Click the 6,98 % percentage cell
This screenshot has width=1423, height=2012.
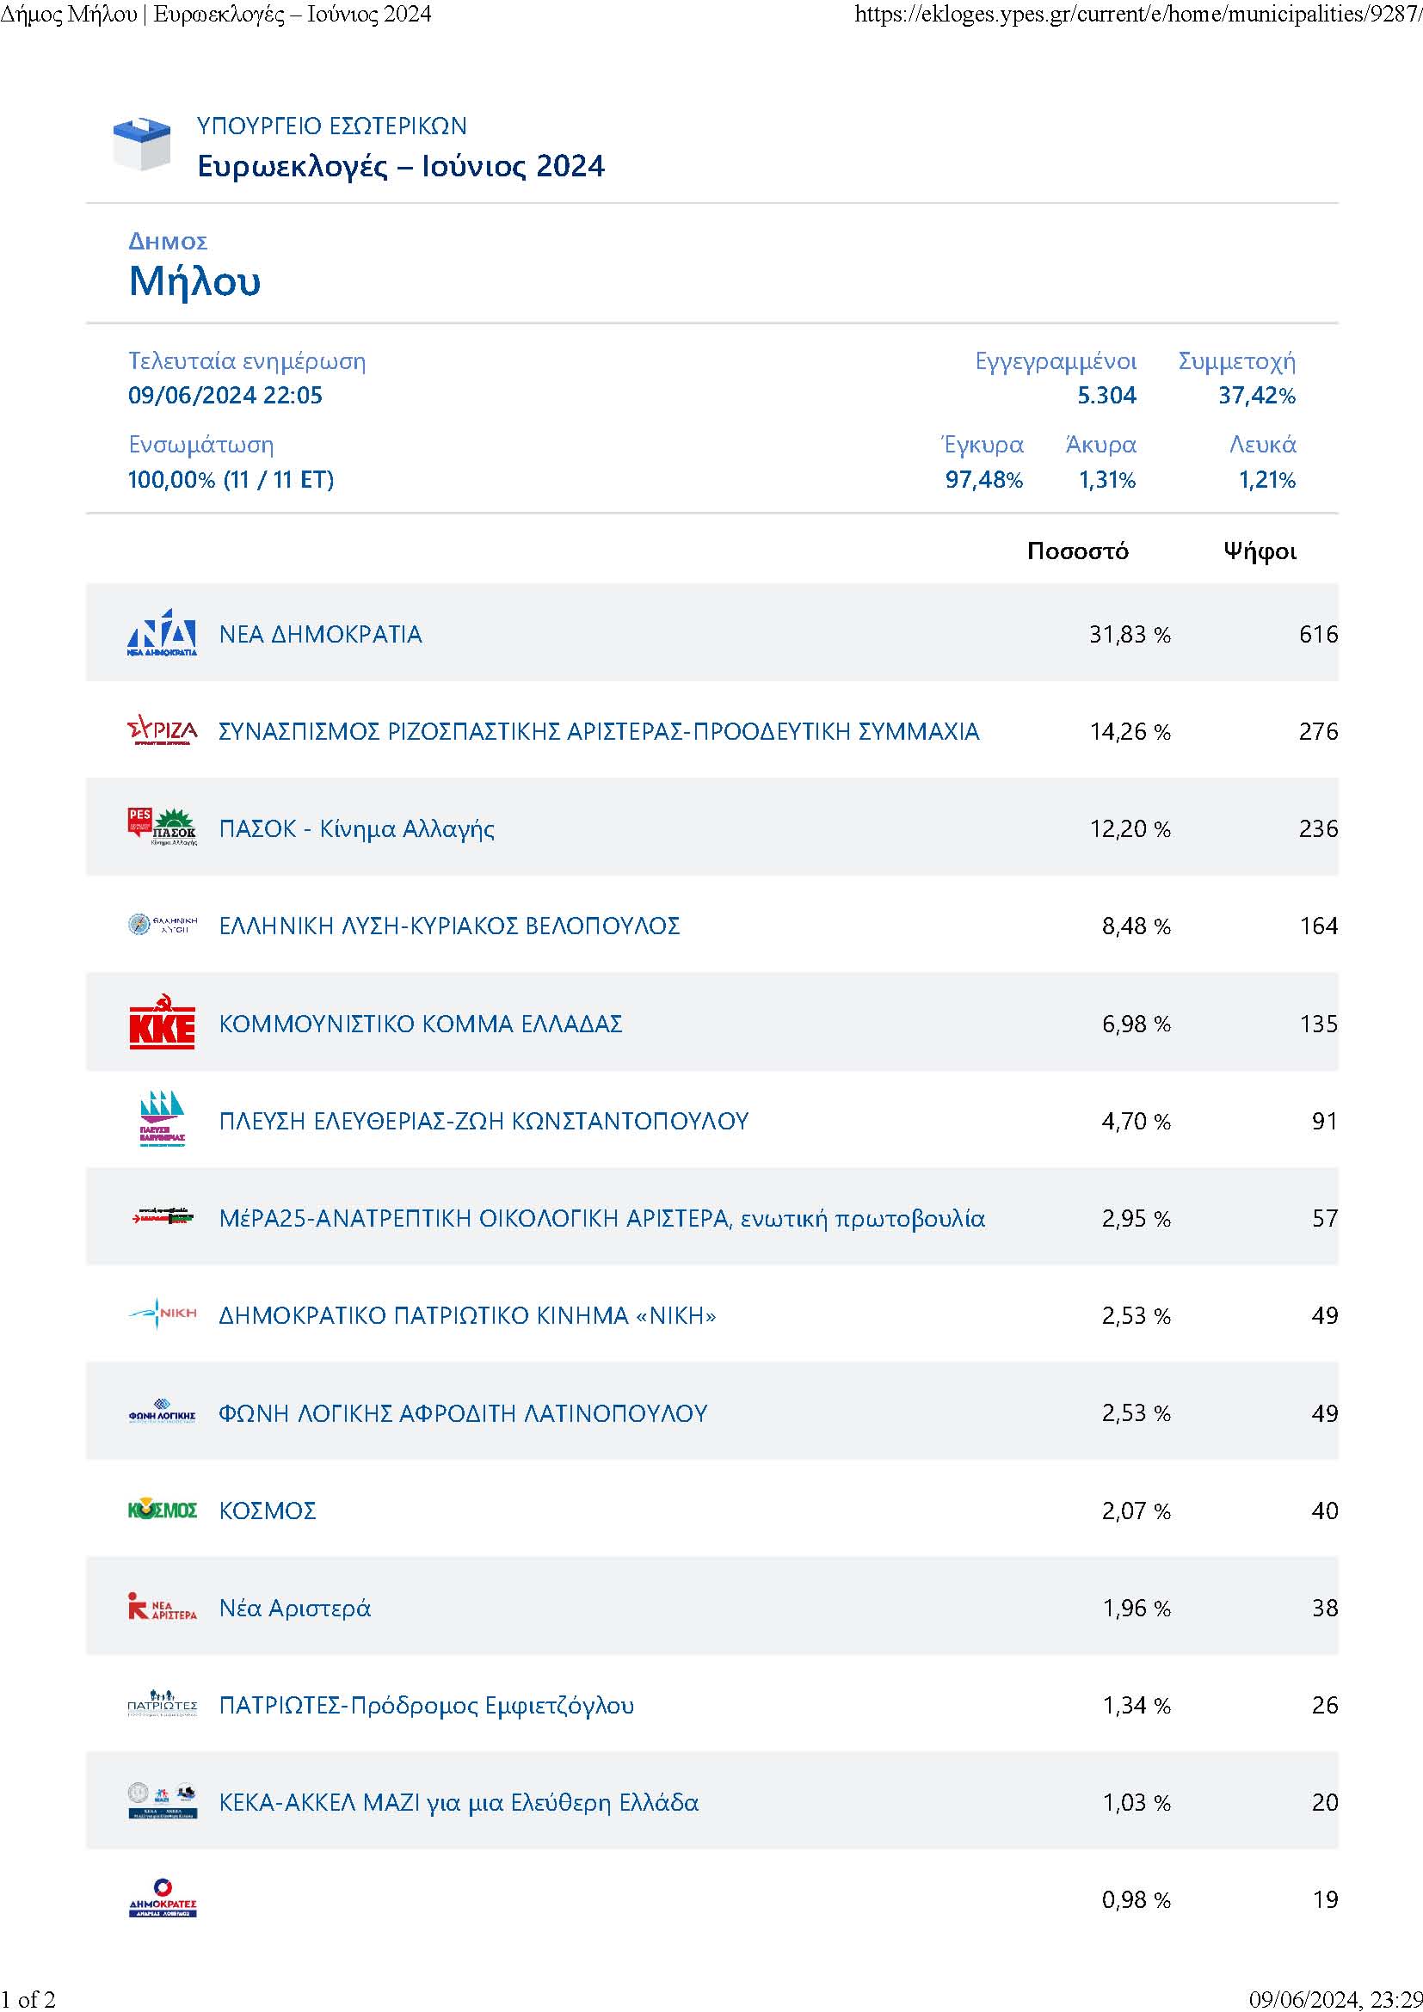[x=1136, y=1024]
